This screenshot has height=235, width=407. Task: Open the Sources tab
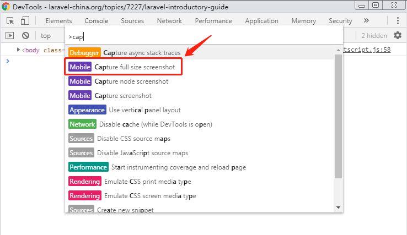point(132,21)
